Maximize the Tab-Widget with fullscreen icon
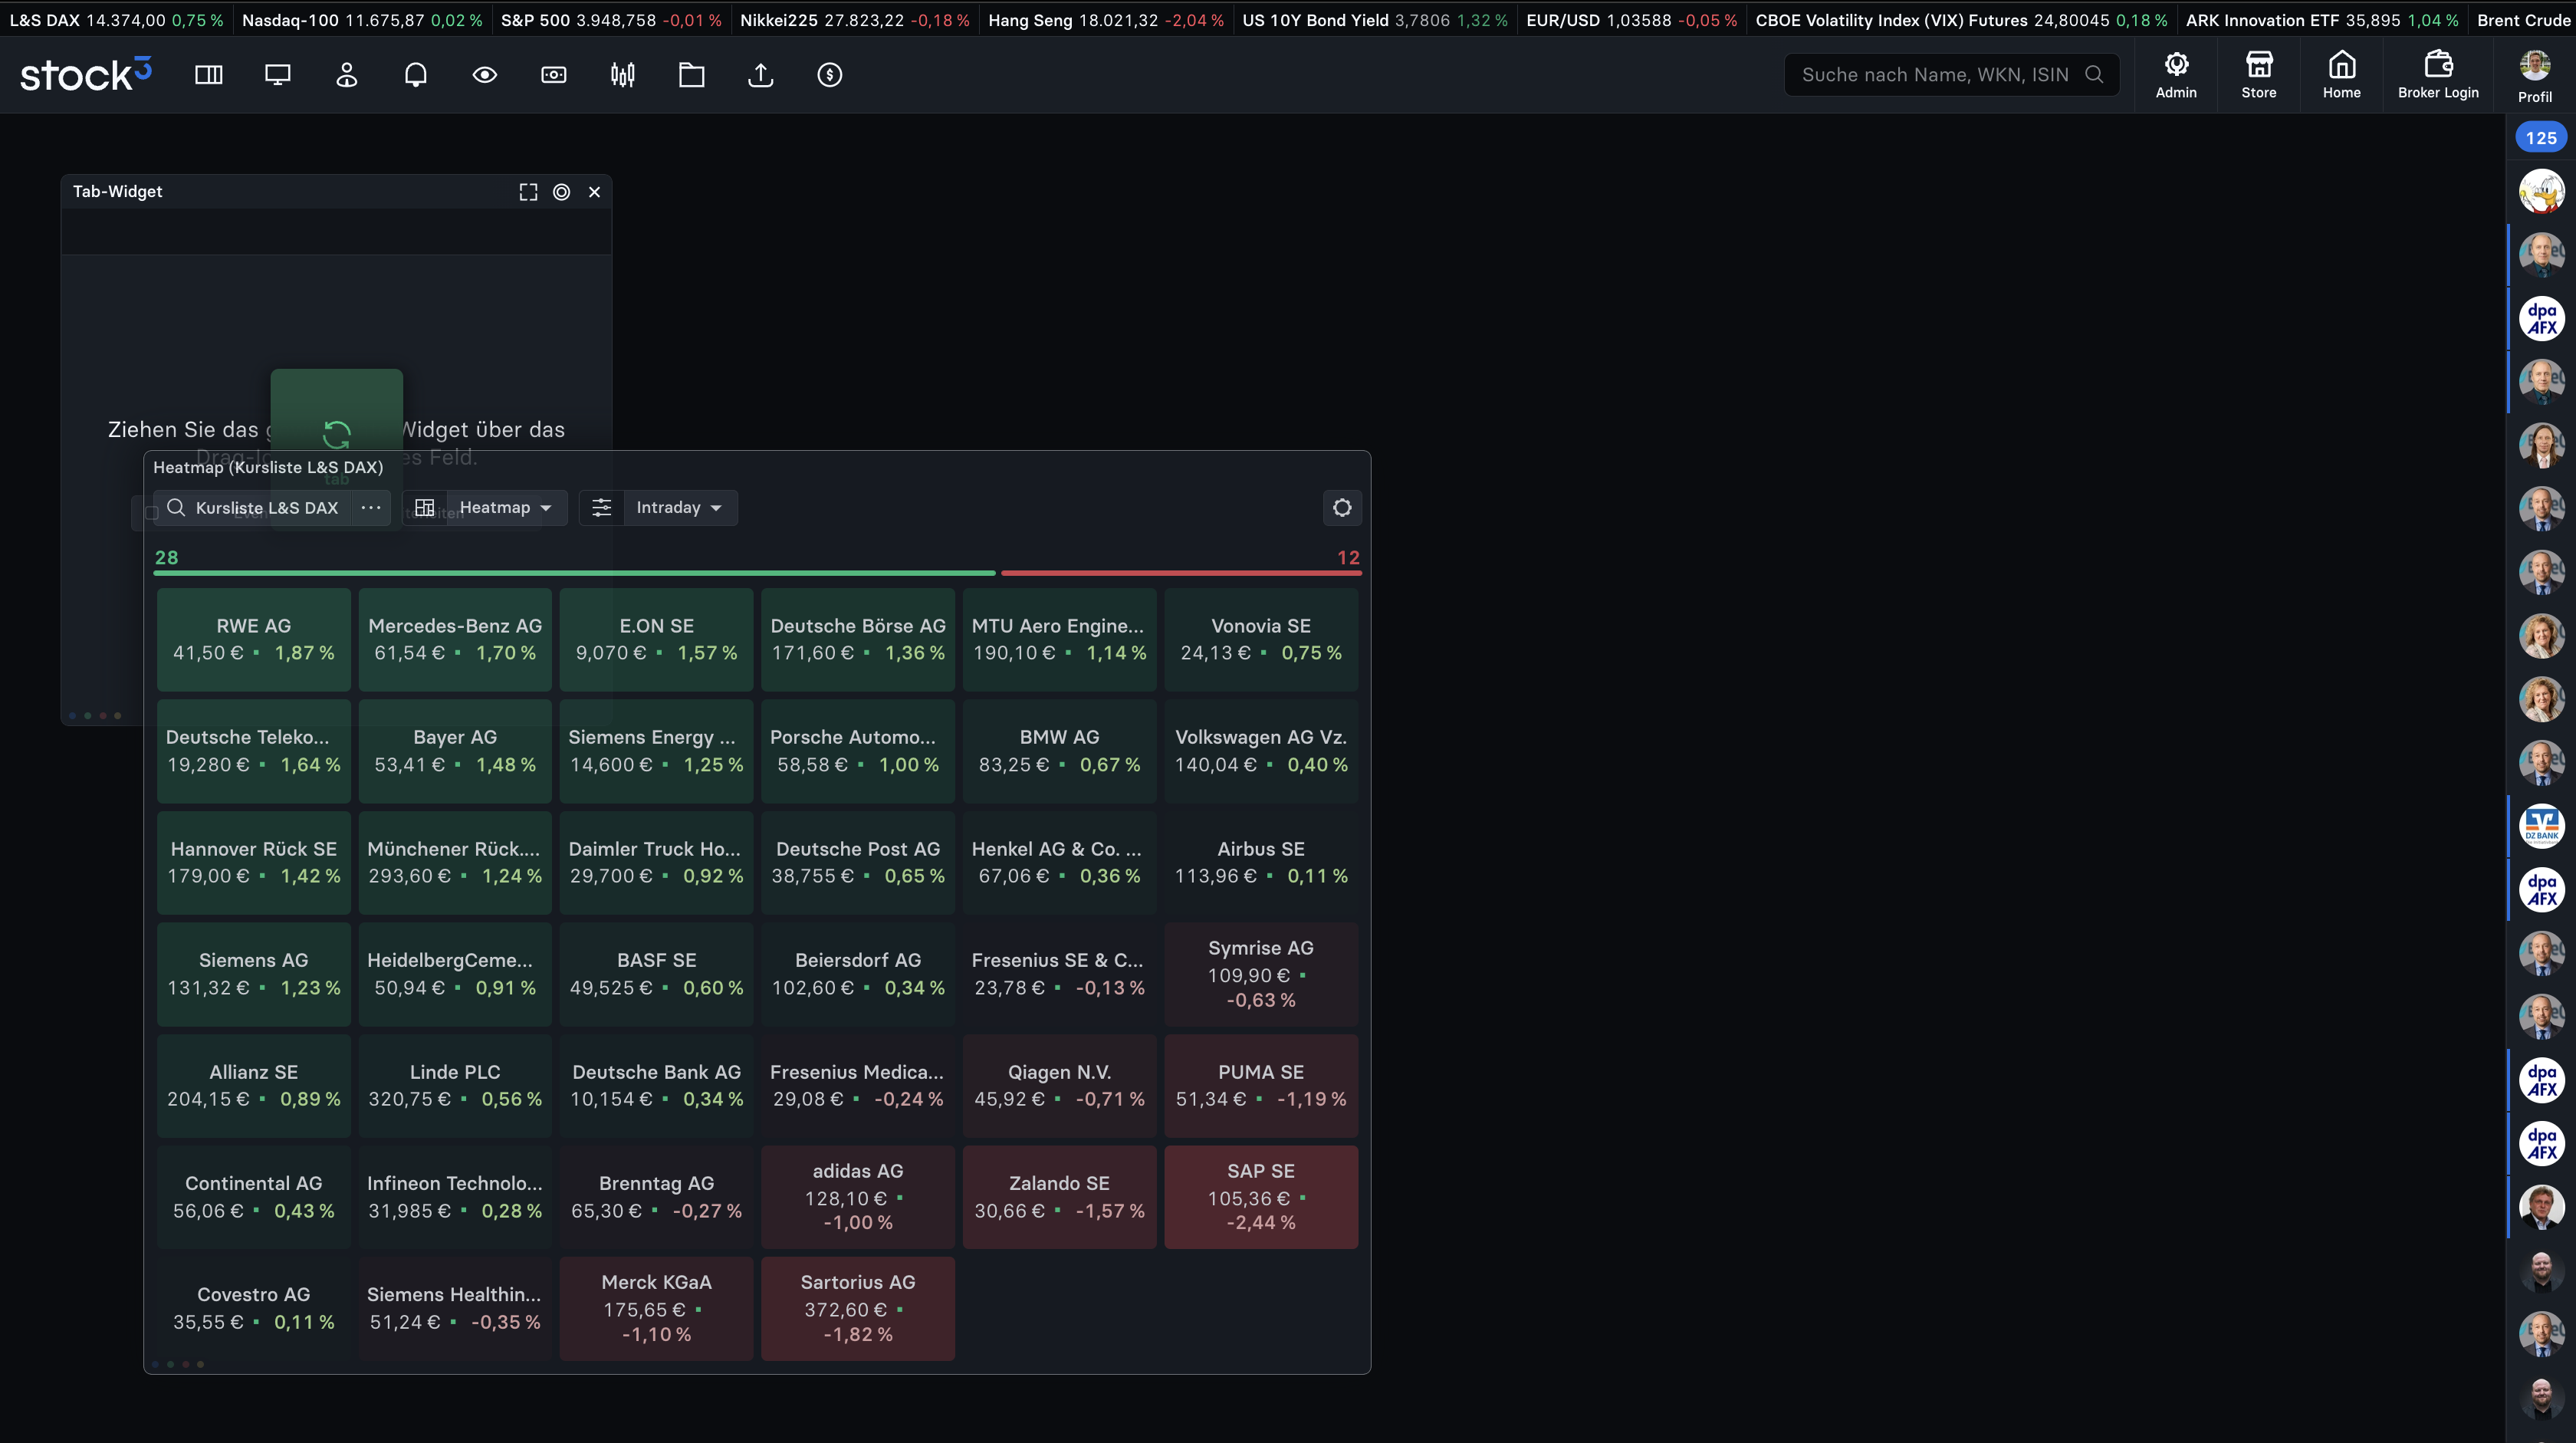Image resolution: width=2576 pixels, height=1443 pixels. pyautogui.click(x=528, y=192)
